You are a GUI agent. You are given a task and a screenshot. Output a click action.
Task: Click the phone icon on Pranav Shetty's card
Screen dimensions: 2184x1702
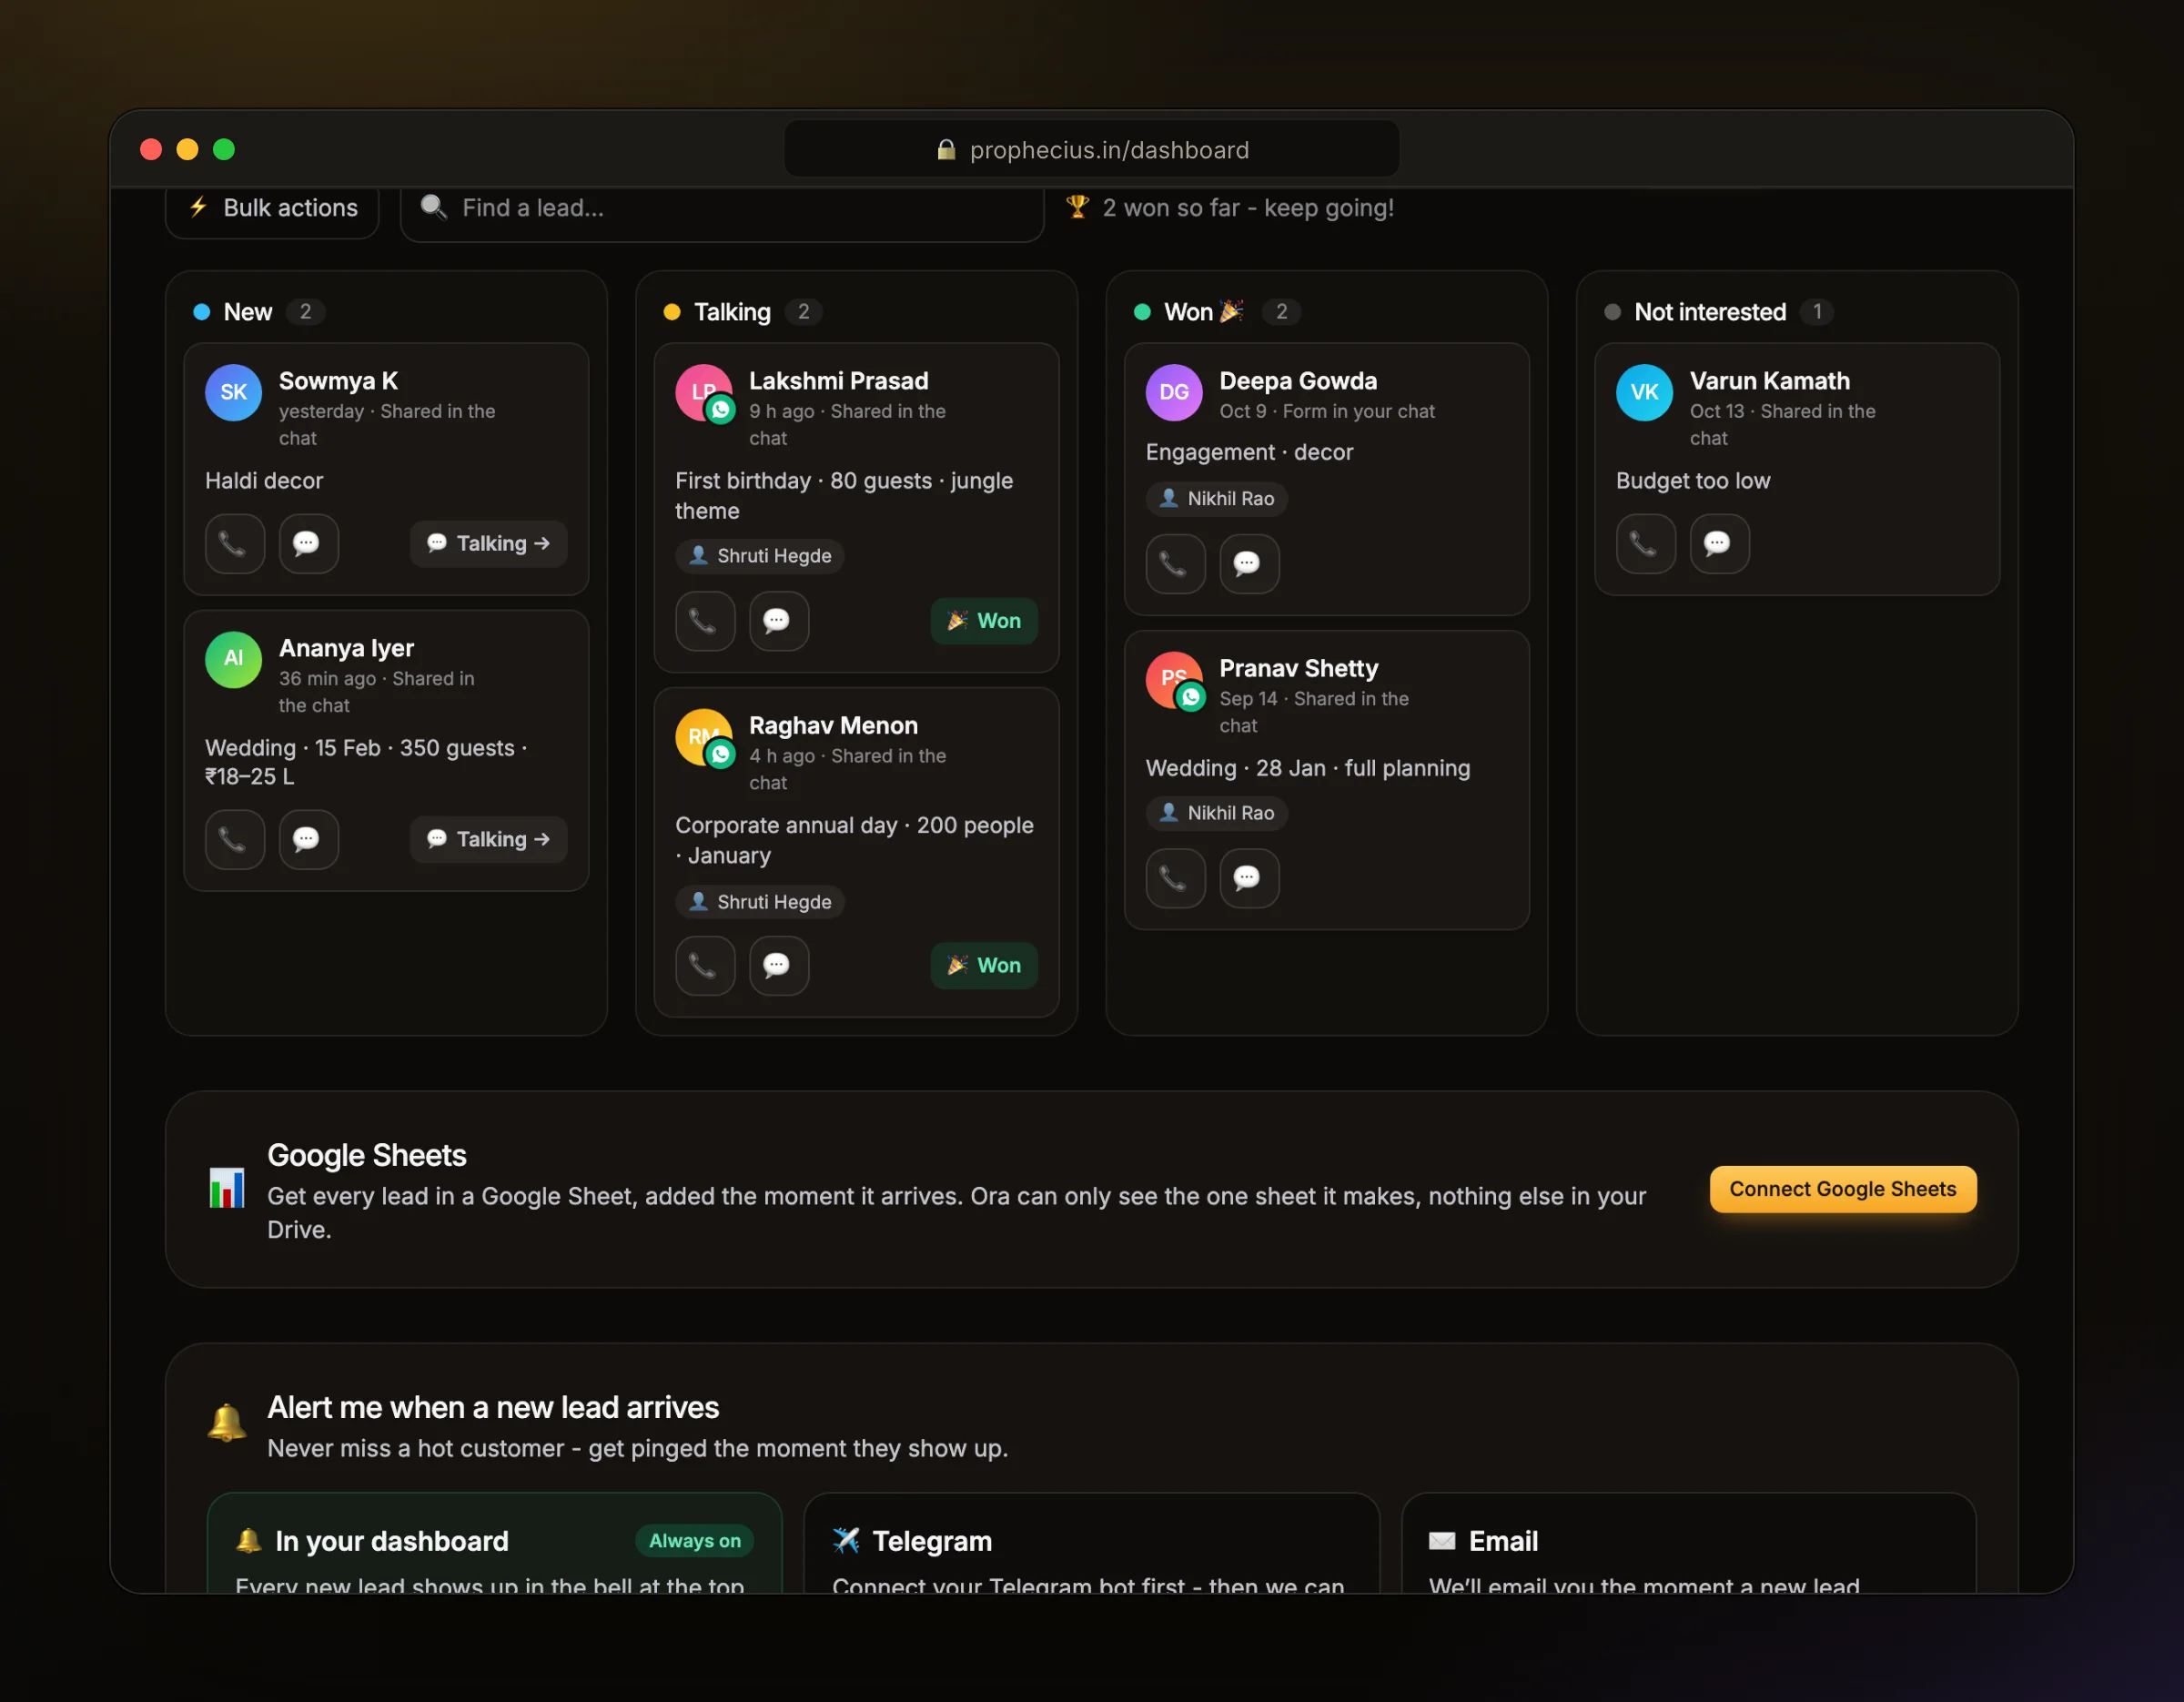(1175, 878)
